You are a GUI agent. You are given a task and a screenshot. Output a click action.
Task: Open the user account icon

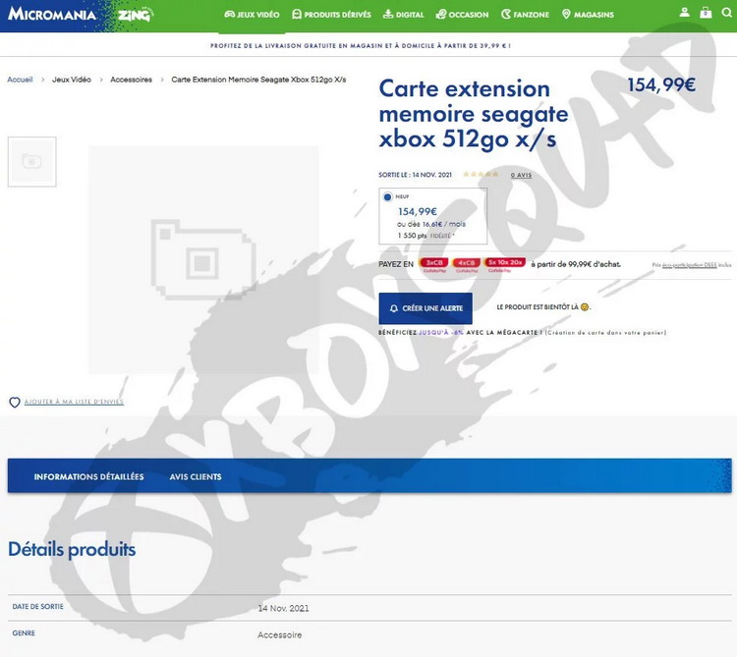click(x=685, y=14)
